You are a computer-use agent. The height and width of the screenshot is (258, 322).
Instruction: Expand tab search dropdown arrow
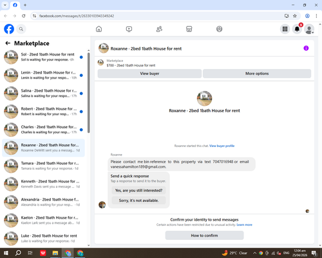click(x=5, y=5)
